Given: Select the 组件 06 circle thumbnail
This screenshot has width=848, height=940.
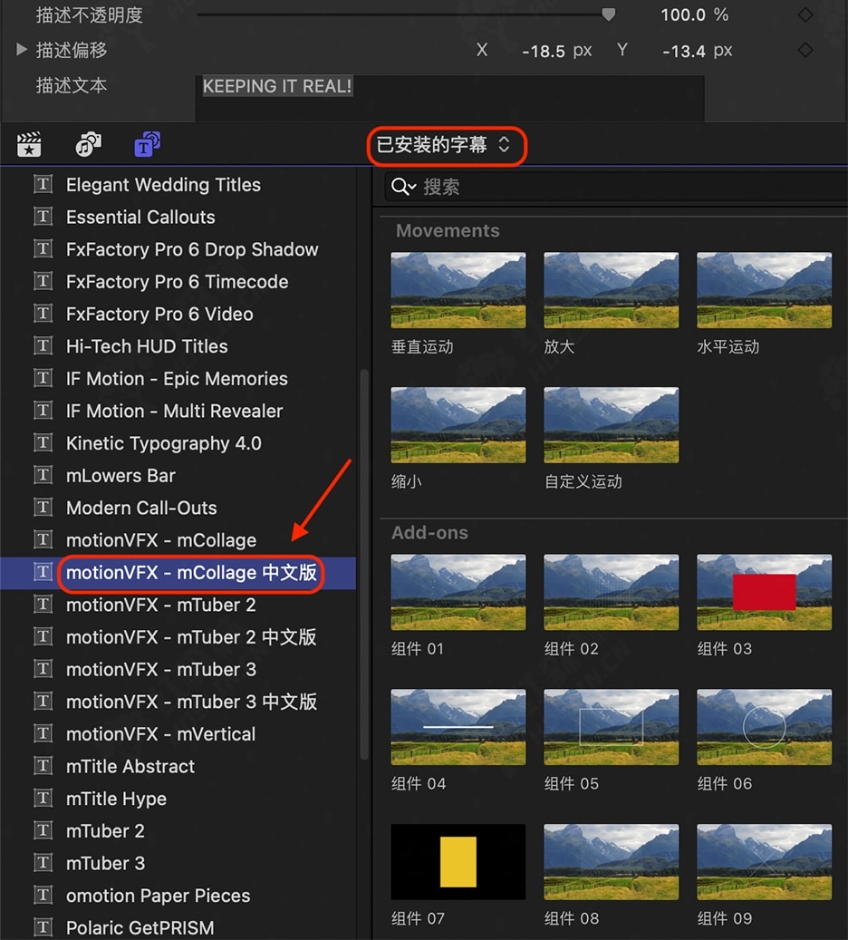Looking at the screenshot, I should pyautogui.click(x=764, y=727).
